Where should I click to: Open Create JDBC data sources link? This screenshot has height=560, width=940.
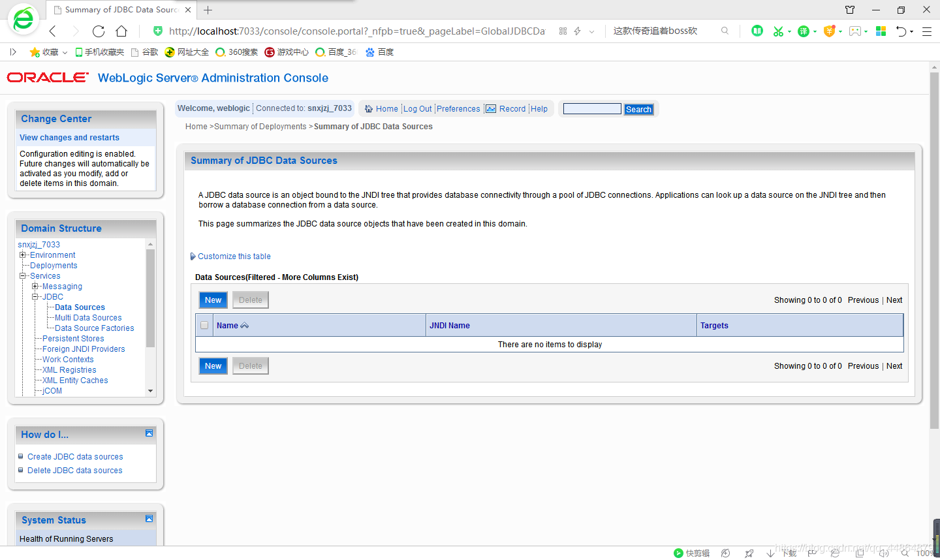75,457
